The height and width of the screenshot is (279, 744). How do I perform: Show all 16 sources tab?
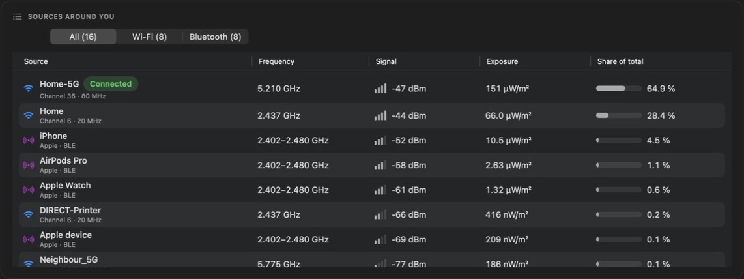83,37
